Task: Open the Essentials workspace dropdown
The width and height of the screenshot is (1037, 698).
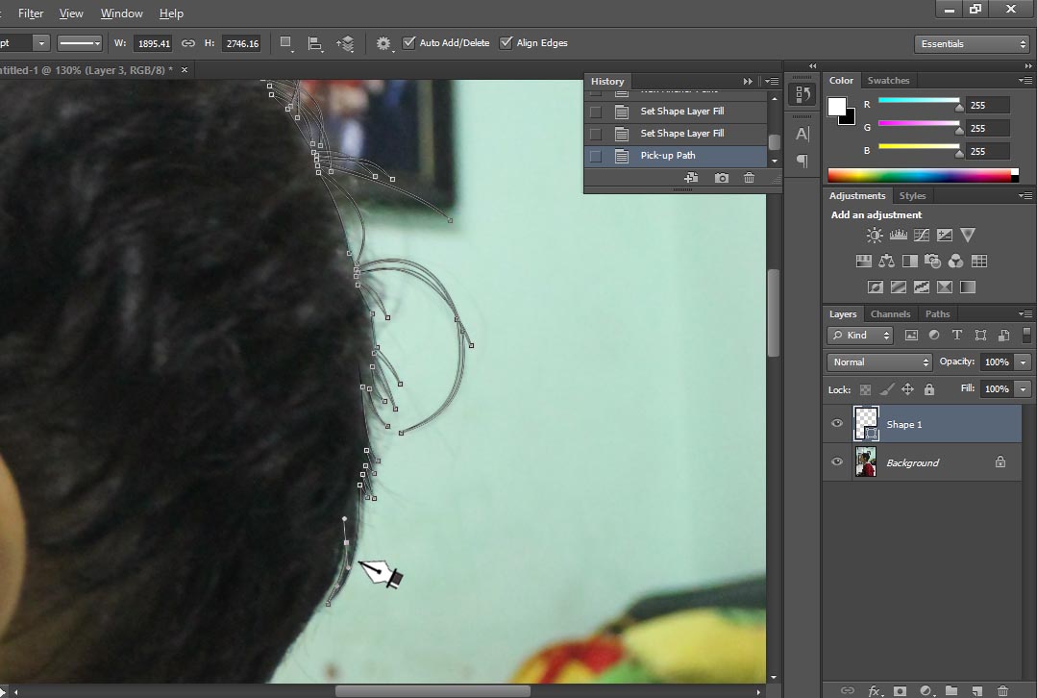Action: (971, 43)
